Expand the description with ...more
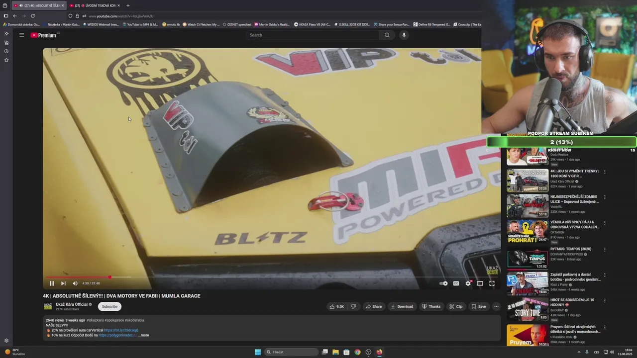Viewport: 637px width, 358px height. pyautogui.click(x=143, y=335)
